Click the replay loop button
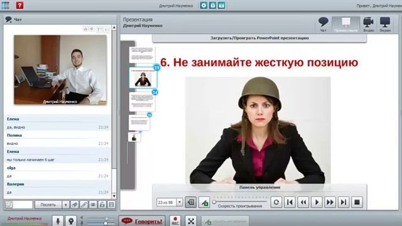This screenshot has width=402, height=226. pyautogui.click(x=276, y=202)
